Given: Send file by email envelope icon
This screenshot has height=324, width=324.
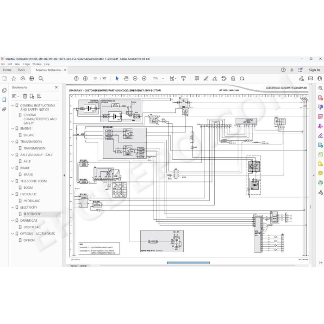Looking at the screenshot, I should click(311, 78).
